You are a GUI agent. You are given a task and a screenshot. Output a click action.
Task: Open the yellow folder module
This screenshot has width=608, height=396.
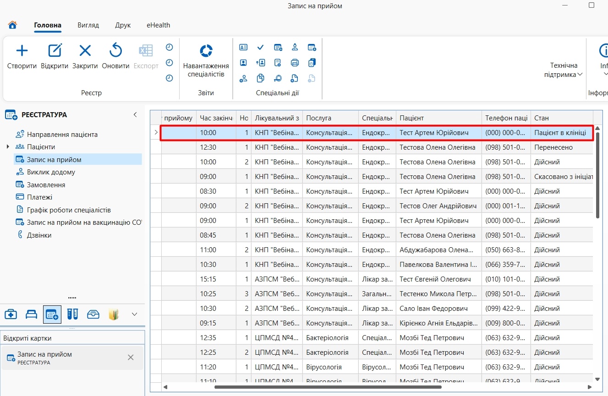(x=114, y=315)
